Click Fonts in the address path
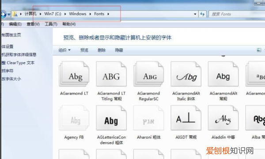The width and height of the screenshot is (265, 159). point(99,14)
